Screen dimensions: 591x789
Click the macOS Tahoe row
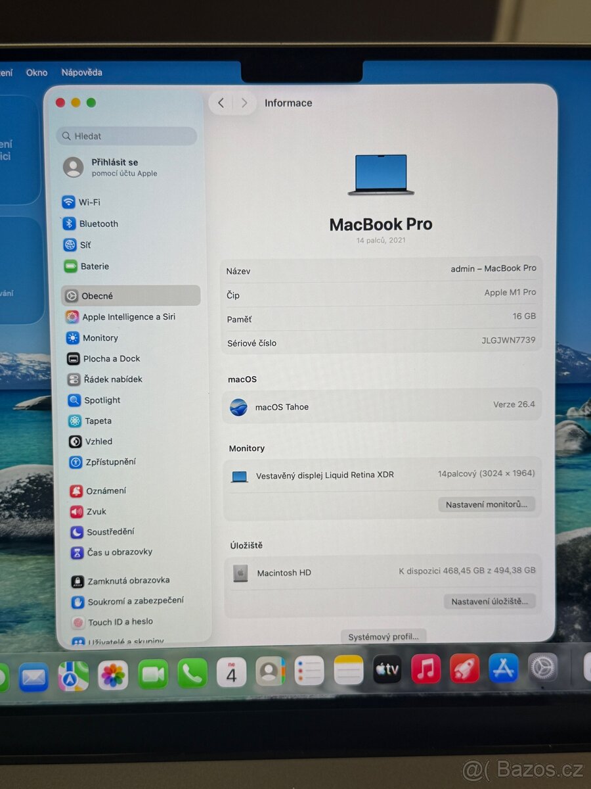point(382,406)
